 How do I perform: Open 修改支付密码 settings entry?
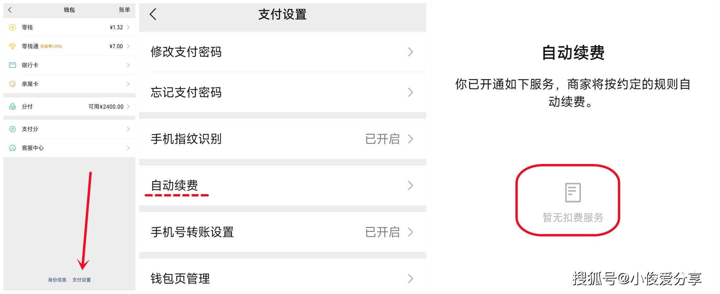tap(186, 52)
